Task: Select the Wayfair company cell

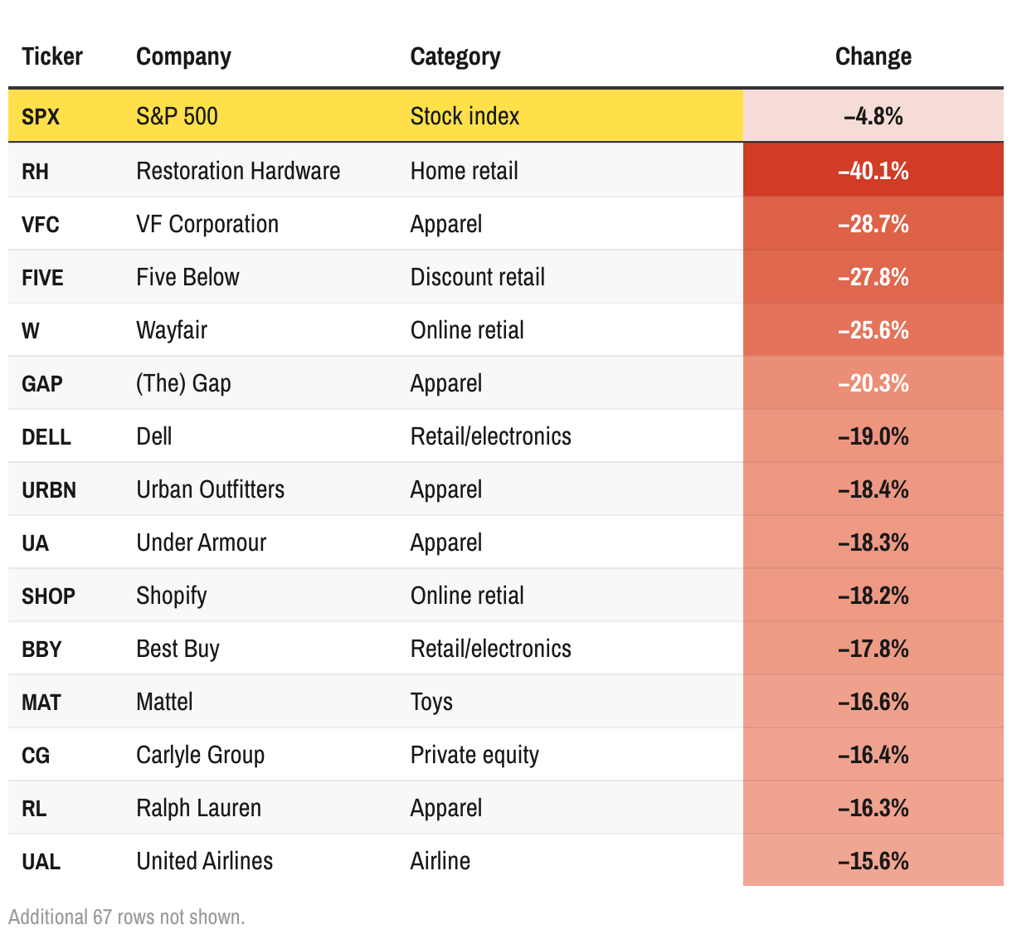Action: click(x=172, y=330)
